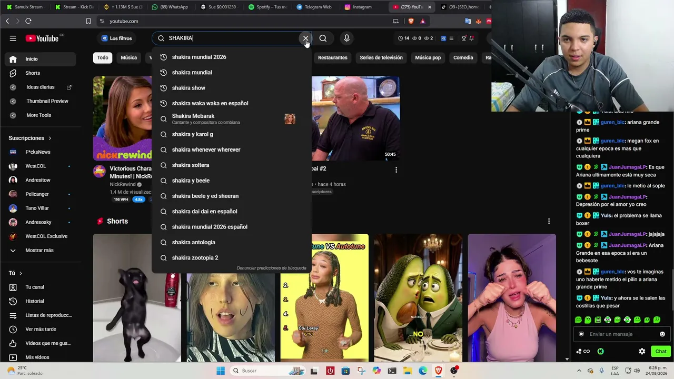This screenshot has height=379, width=674.
Task: Open Ver más tarde in the sidebar
Action: tap(40, 329)
